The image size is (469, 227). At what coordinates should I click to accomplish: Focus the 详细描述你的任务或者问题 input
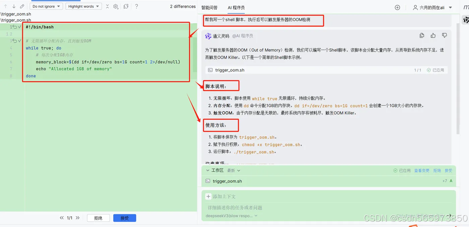click(328, 208)
